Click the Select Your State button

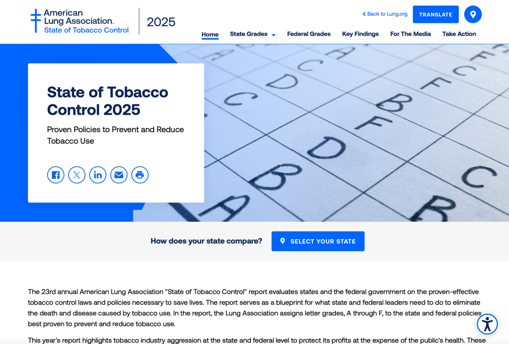pos(318,241)
